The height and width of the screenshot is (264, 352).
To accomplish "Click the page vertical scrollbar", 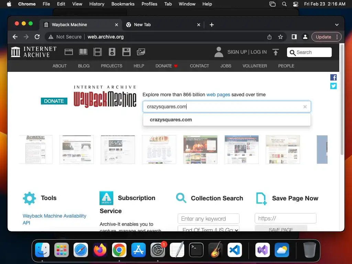I will tap(342, 99).
